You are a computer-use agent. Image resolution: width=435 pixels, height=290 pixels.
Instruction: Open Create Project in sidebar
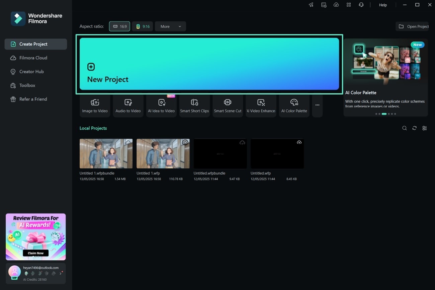[x=36, y=44]
